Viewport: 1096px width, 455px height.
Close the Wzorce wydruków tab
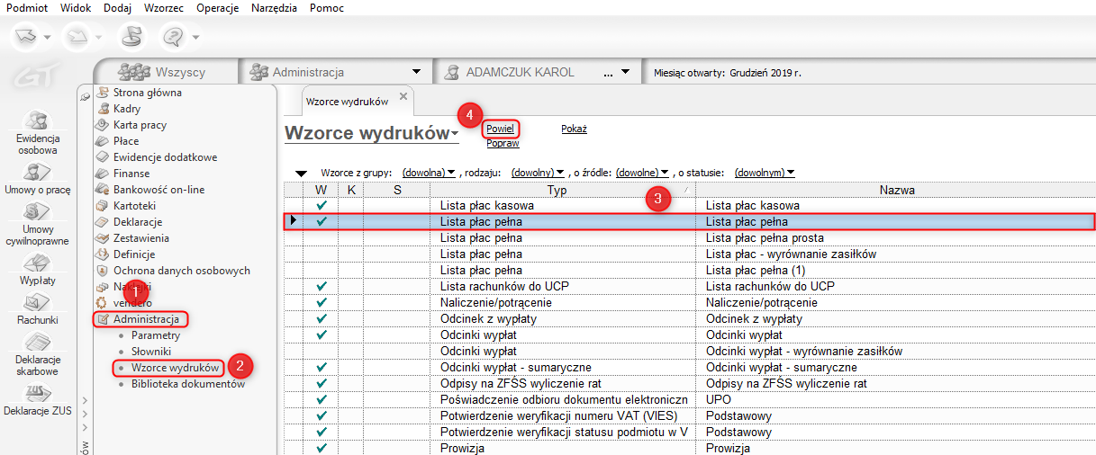(403, 96)
